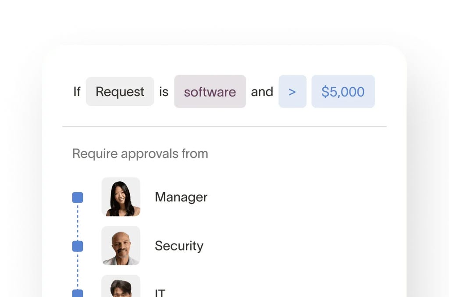The width and height of the screenshot is (449, 297).
Task: Select the Security step square marker
Action: pyautogui.click(x=78, y=246)
